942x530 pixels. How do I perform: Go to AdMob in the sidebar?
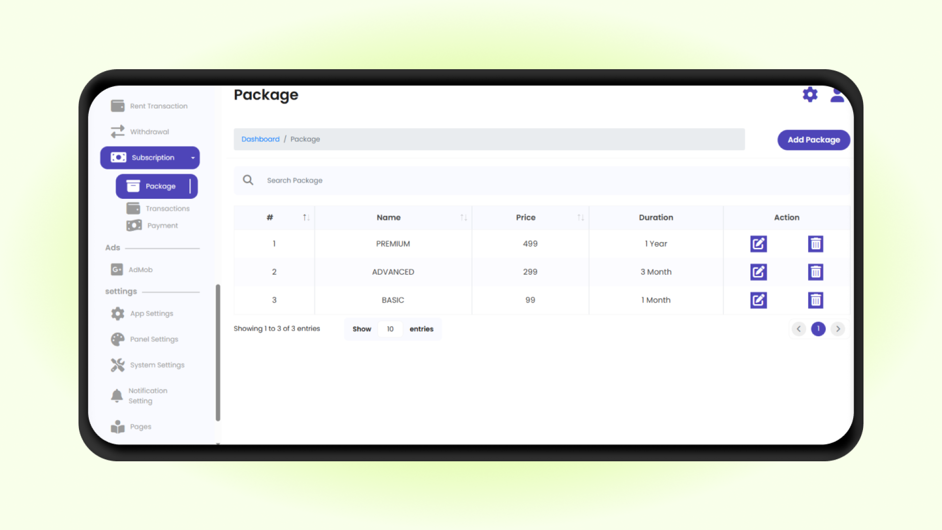tap(140, 270)
